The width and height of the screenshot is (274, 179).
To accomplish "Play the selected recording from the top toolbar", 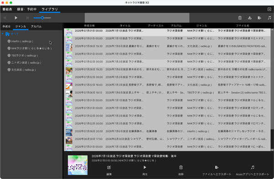I will [x=16, y=18].
